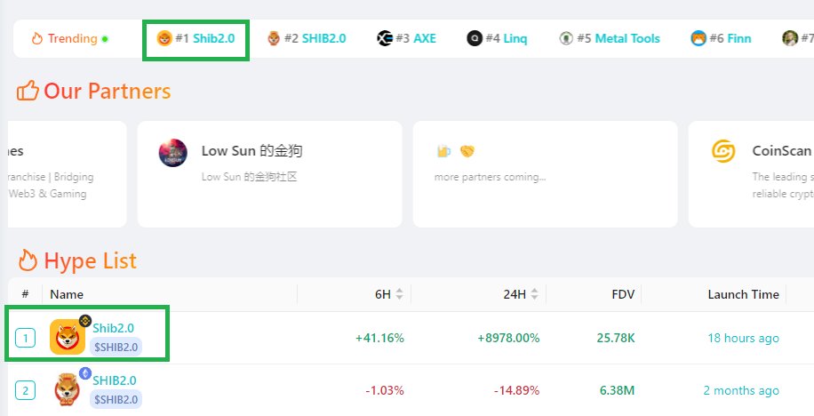Viewport: 814px width, 416px height.
Task: Click the #1 Shib2.0 trending coin icon
Action: point(164,38)
